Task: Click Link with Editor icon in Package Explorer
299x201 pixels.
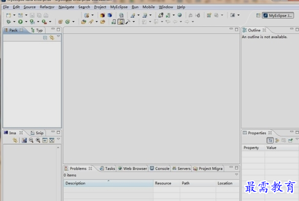Action: click(x=52, y=37)
